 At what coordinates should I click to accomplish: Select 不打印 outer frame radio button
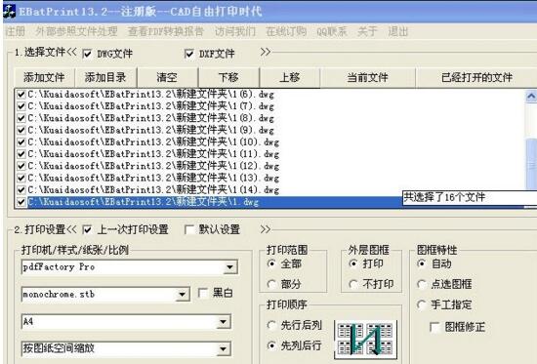(353, 284)
